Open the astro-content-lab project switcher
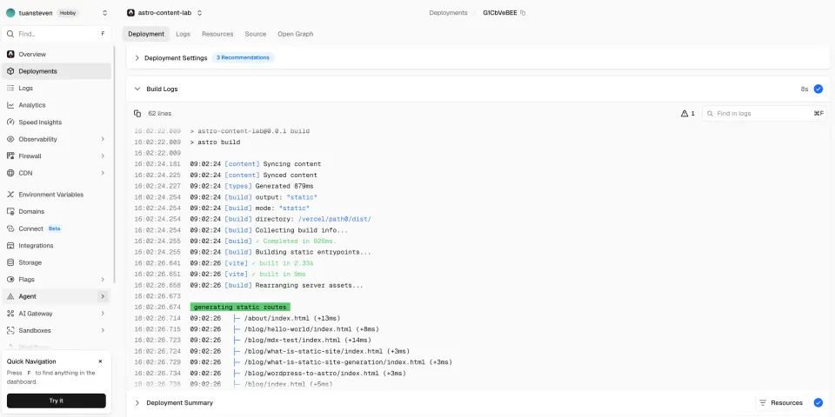 pos(200,13)
